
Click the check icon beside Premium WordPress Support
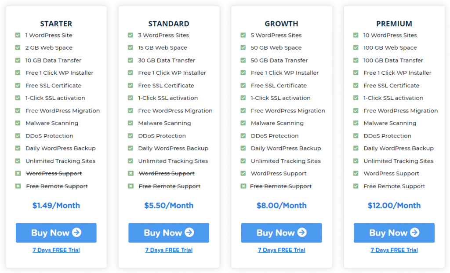(x=356, y=173)
